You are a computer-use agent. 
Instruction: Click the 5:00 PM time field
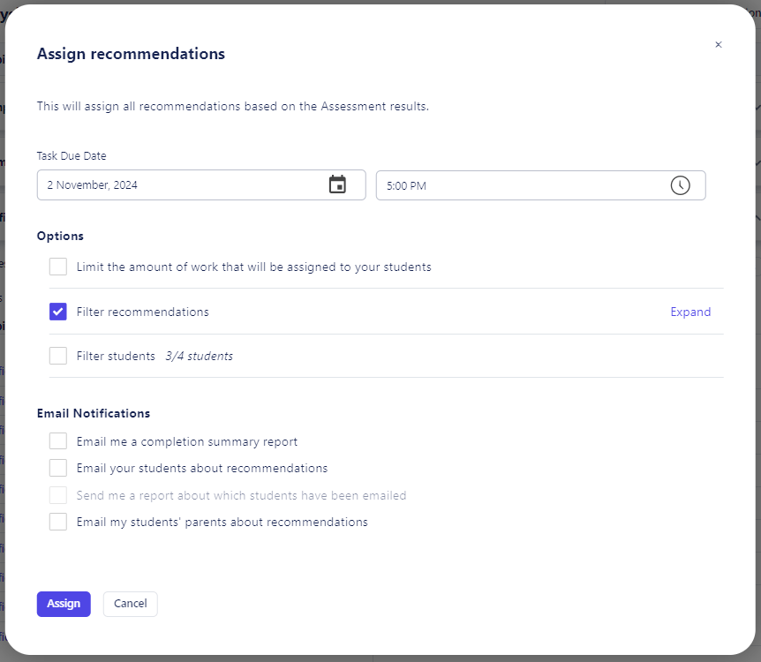[x=540, y=185]
